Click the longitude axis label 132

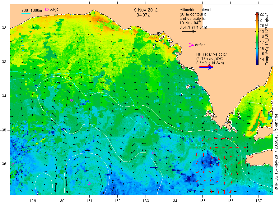118,201
